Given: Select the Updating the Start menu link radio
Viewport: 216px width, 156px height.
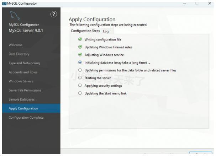Looking at the screenshot, I should [80, 93].
